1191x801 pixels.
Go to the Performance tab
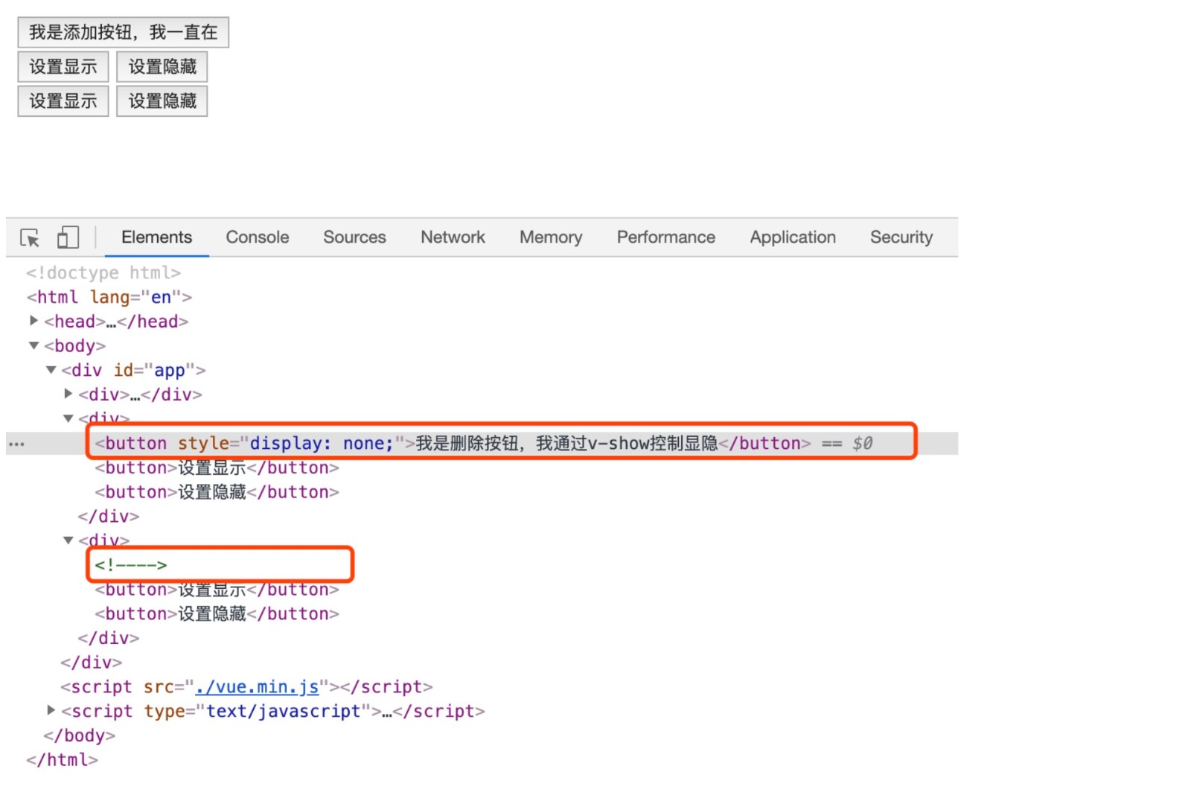[x=665, y=237]
